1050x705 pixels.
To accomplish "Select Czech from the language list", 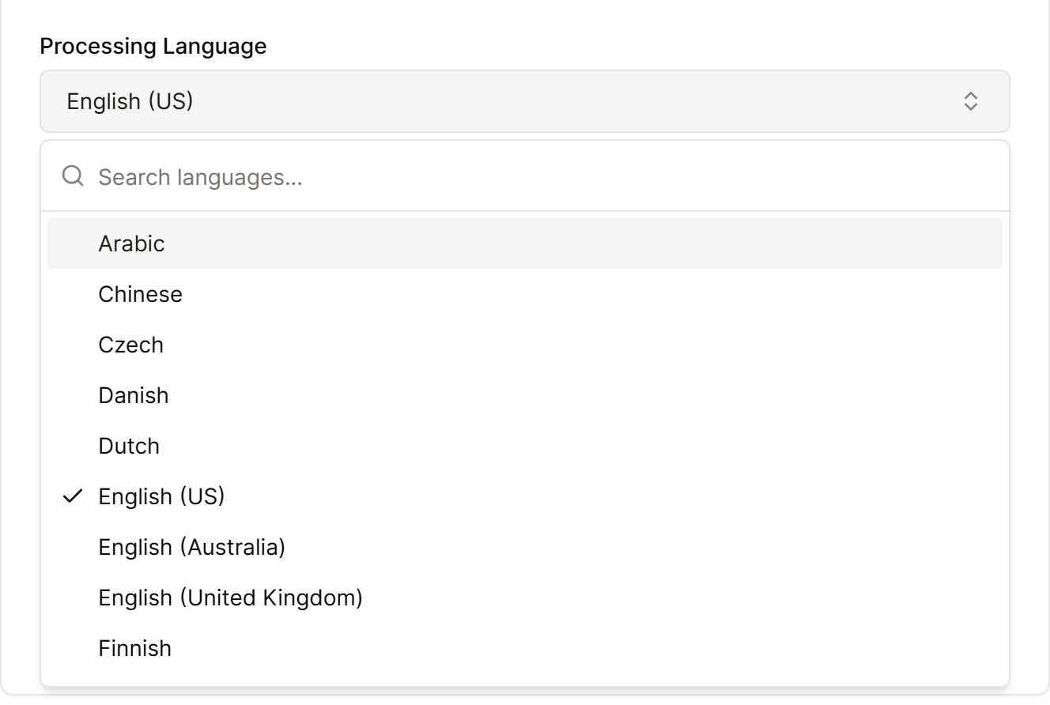I will point(525,345).
